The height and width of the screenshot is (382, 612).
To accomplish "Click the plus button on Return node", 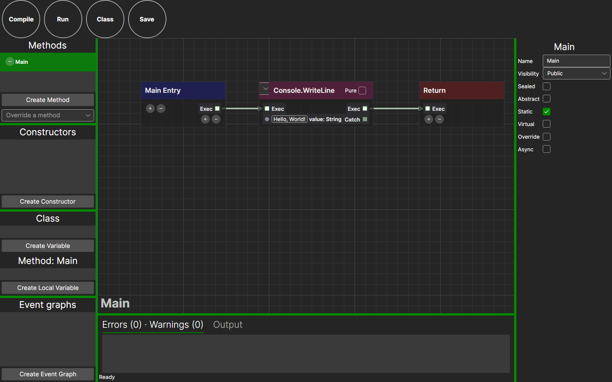I will 429,119.
